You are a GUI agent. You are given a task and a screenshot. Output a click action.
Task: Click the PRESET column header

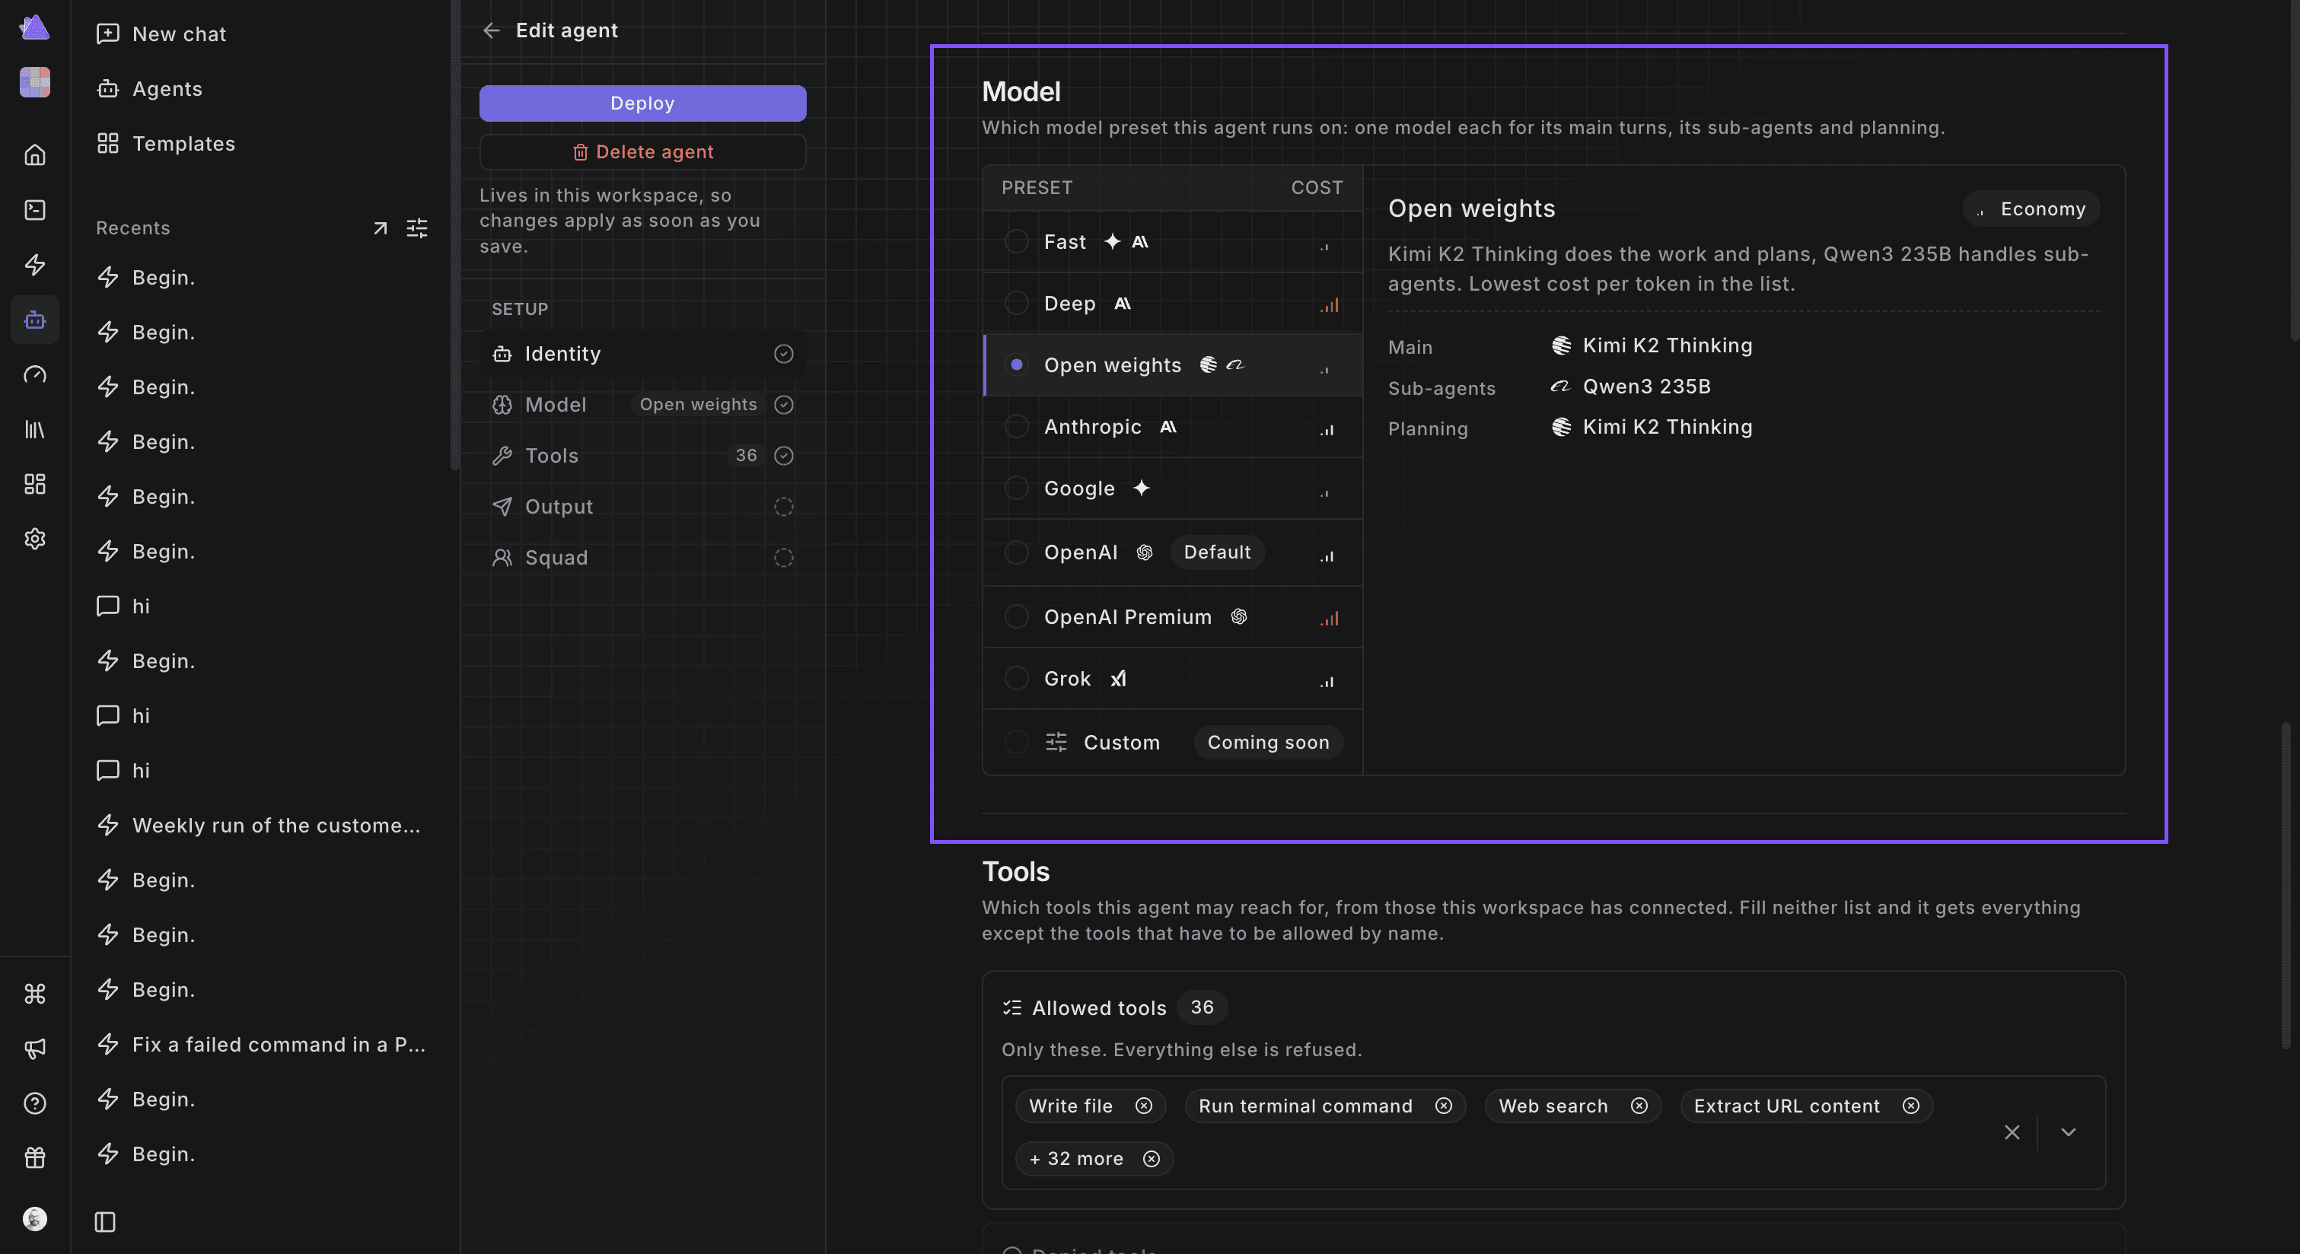click(1037, 188)
